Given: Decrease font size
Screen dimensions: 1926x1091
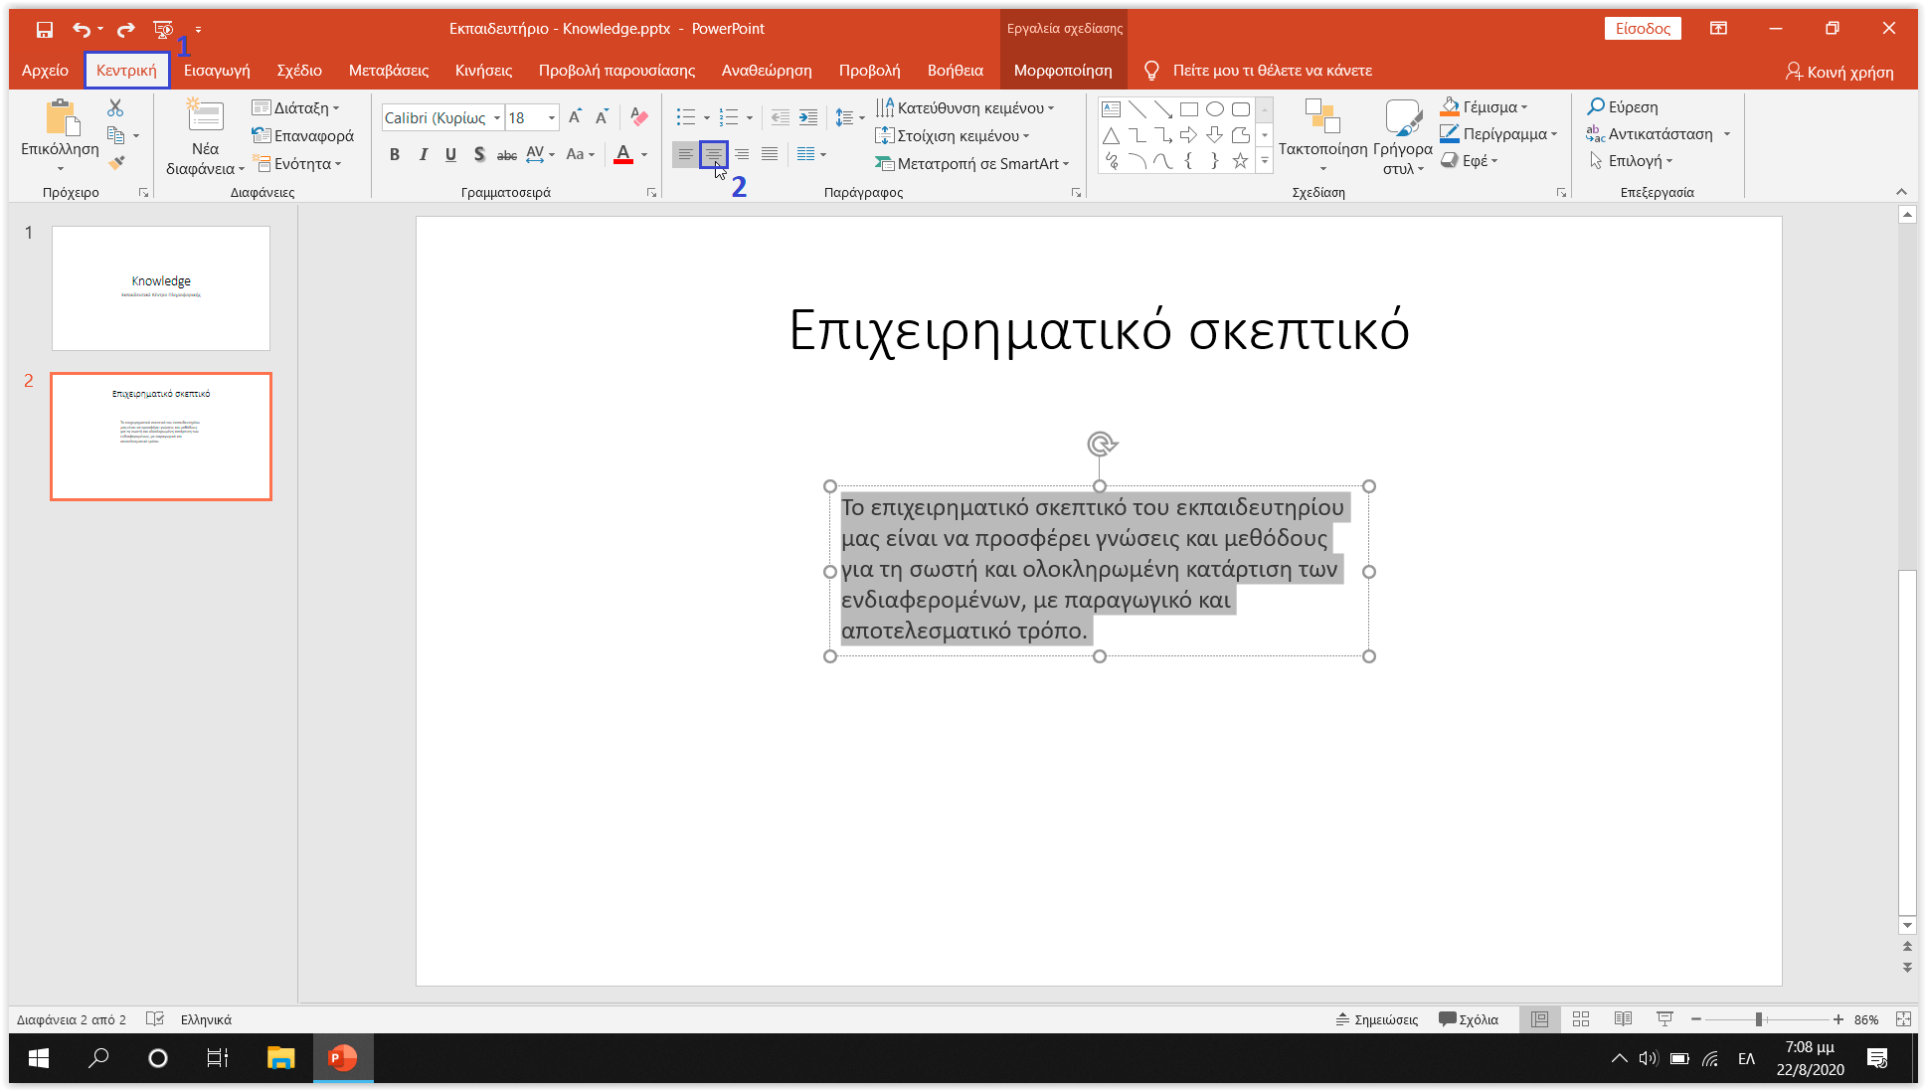Looking at the screenshot, I should click(602, 117).
